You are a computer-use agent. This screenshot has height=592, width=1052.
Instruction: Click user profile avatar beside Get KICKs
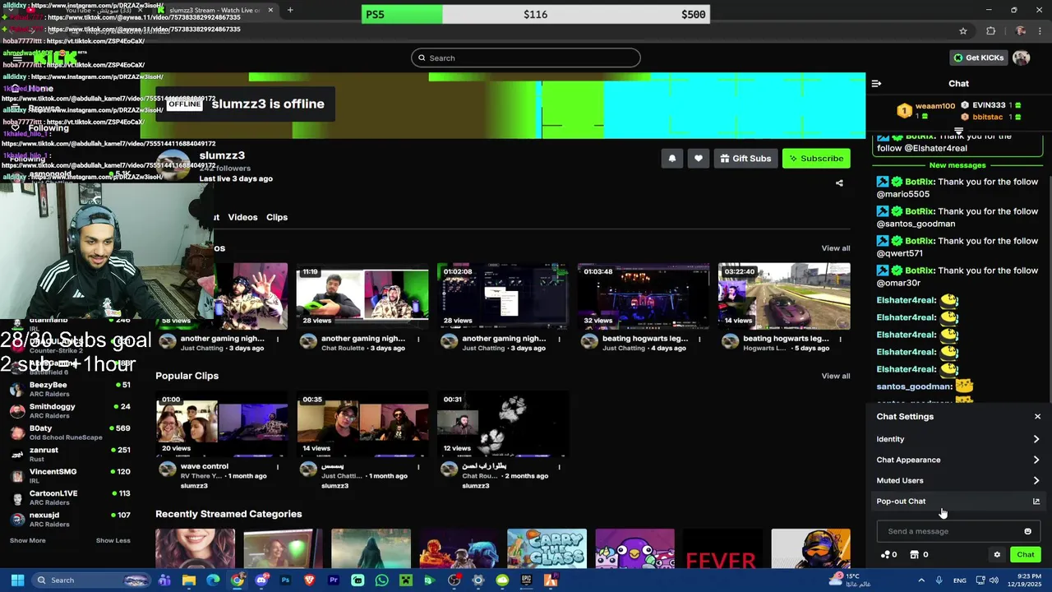[x=1021, y=58]
